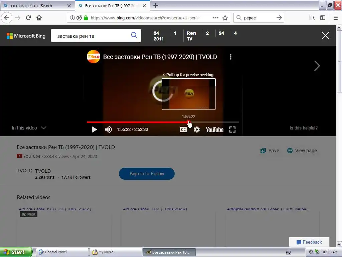Click the browser search box containing 'pepee'
Screen dimensions: 342x257
259,18
